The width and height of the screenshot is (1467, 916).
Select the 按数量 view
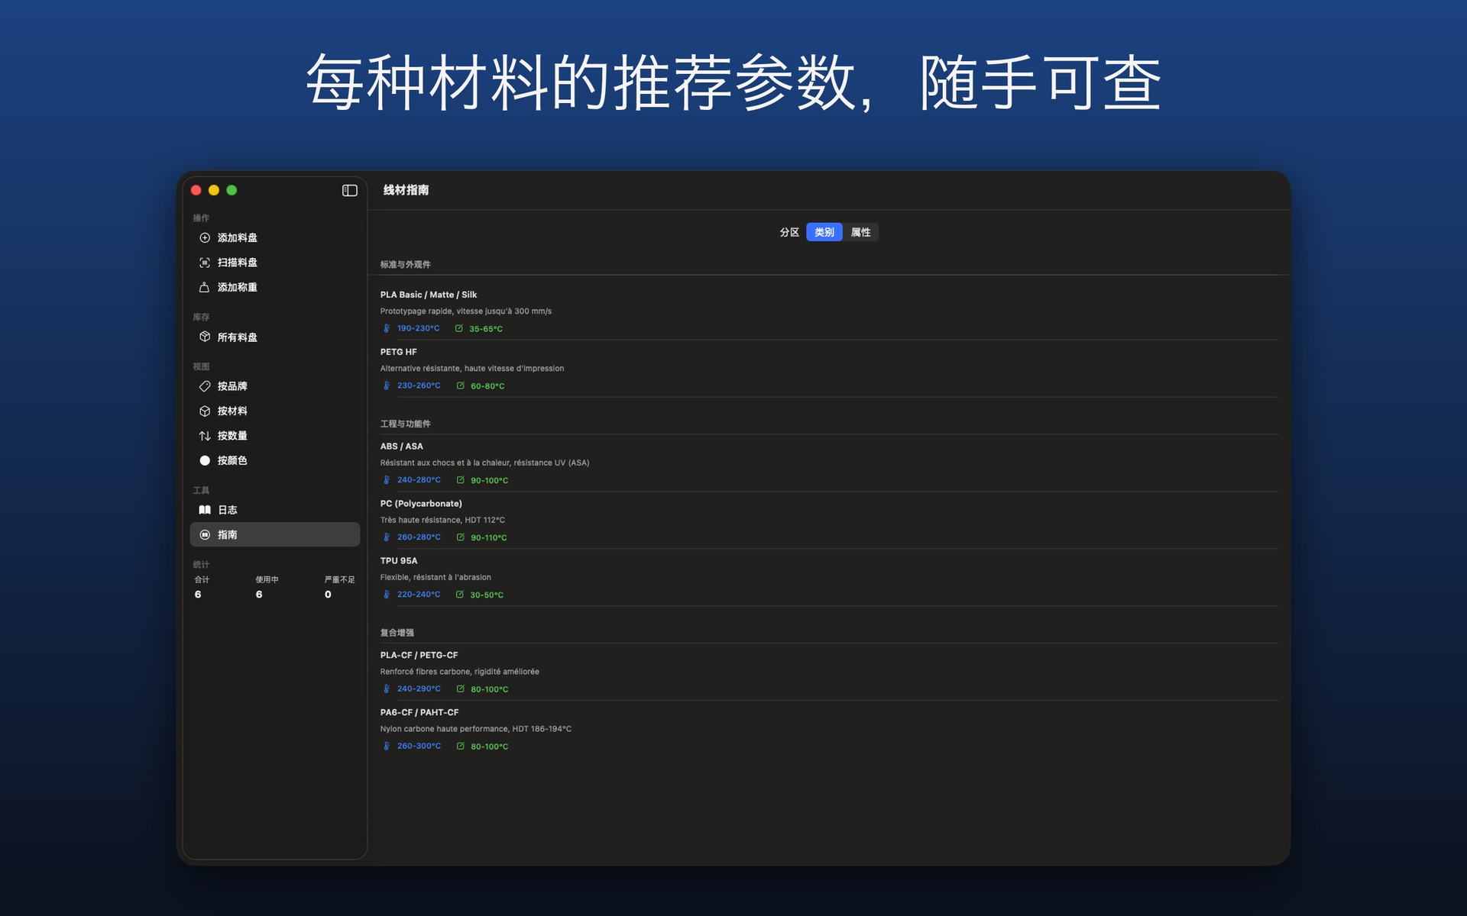275,436
